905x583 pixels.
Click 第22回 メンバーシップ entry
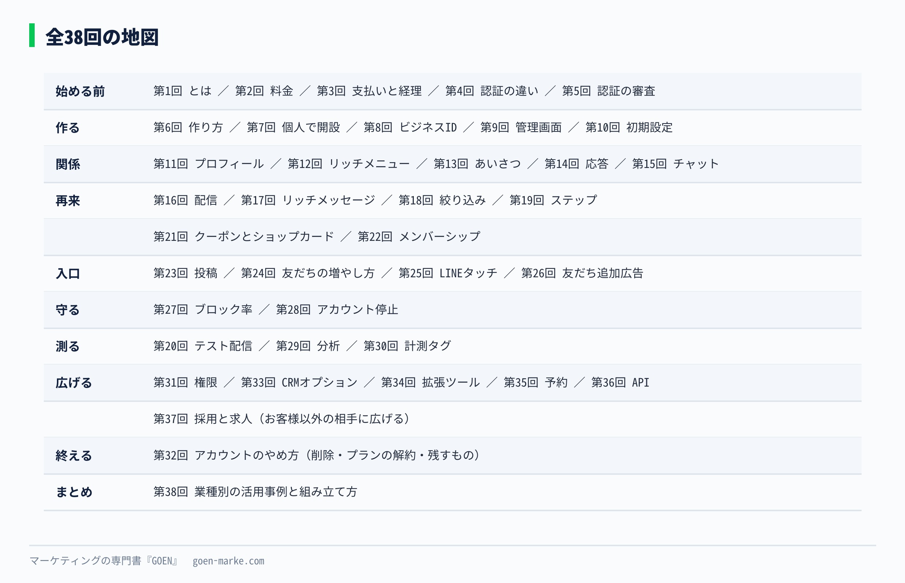(419, 236)
